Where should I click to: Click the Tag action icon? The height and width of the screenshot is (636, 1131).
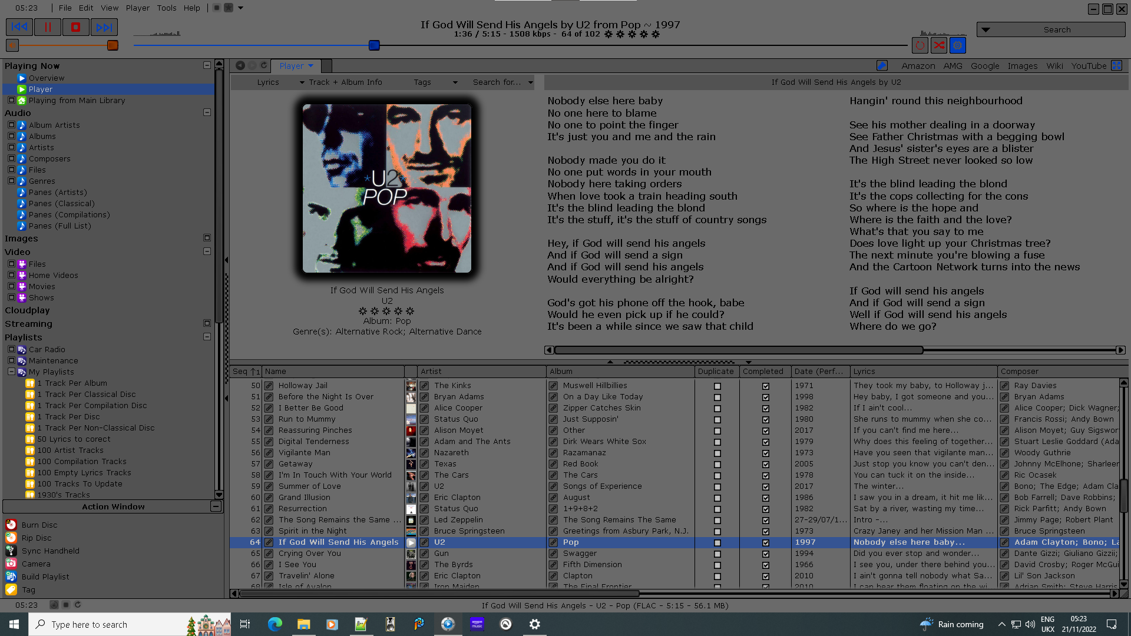point(11,589)
